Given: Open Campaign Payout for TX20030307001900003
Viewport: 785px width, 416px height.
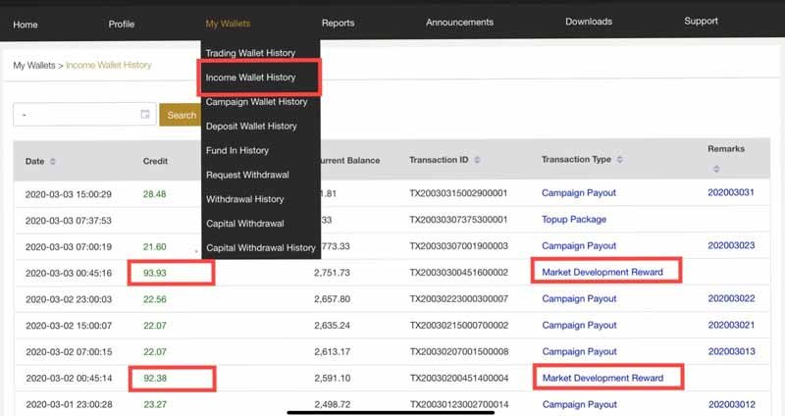Looking at the screenshot, I should point(579,246).
